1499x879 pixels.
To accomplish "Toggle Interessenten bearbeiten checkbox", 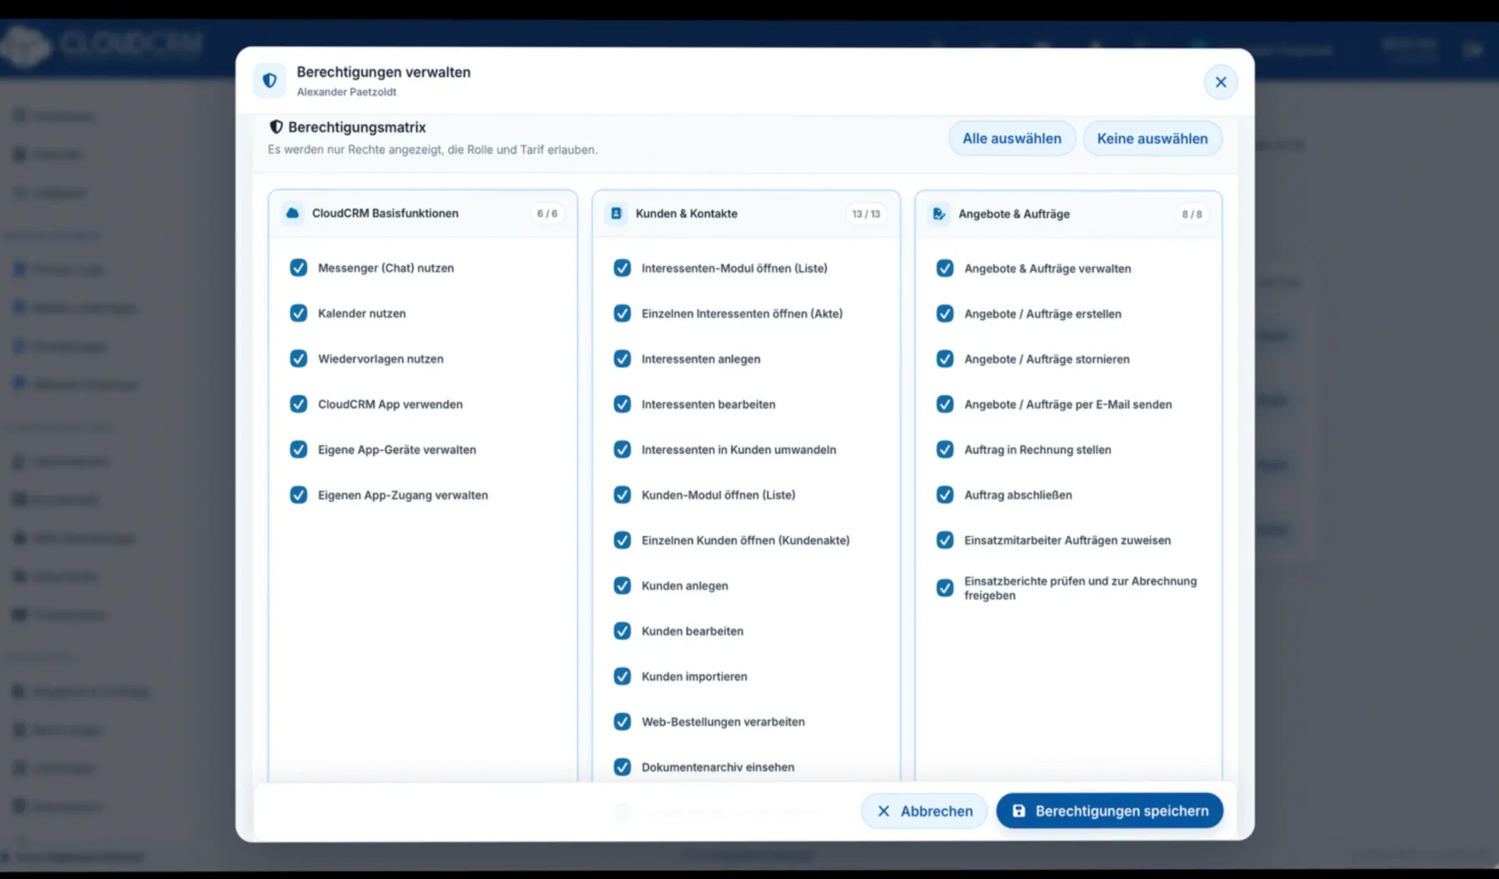I will (x=622, y=404).
